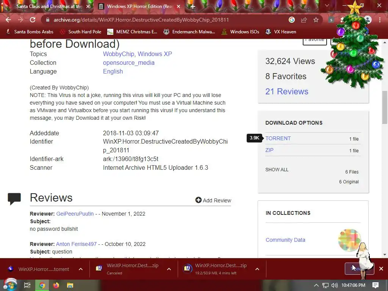Open the notification center icon

(x=375, y=285)
